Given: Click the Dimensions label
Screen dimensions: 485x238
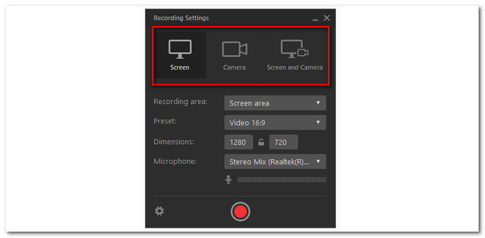Looking at the screenshot, I should 173,142.
